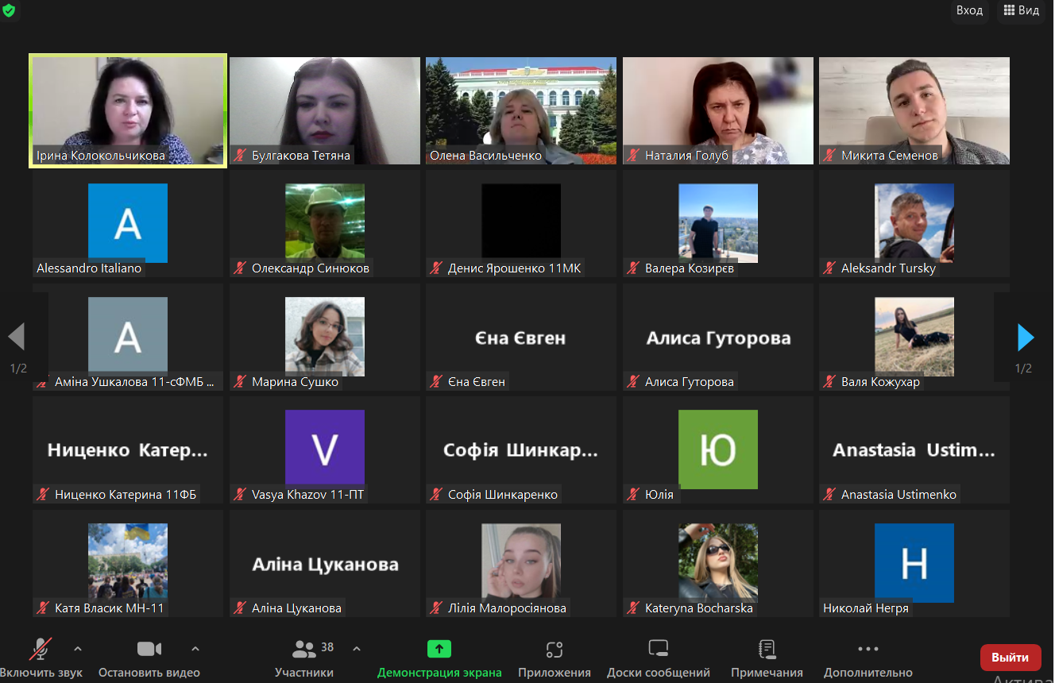Click muted mic icon beside Наталия Голуб
Viewport: 1055px width, 683px height.
[x=633, y=156]
